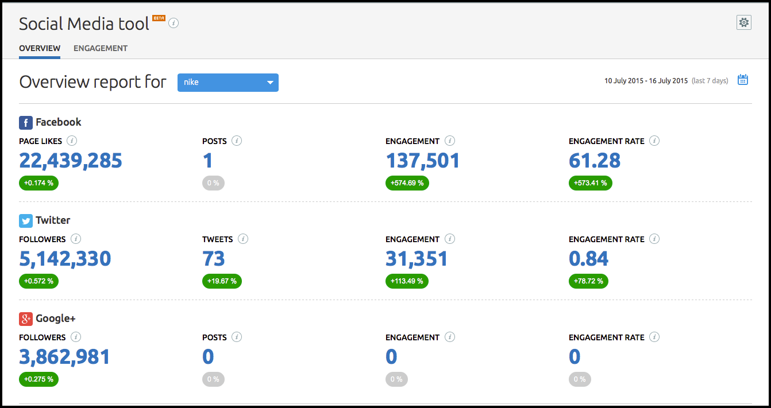Screen dimensions: 771x408
Task: Switch to the Engagement tab
Action: [x=101, y=48]
